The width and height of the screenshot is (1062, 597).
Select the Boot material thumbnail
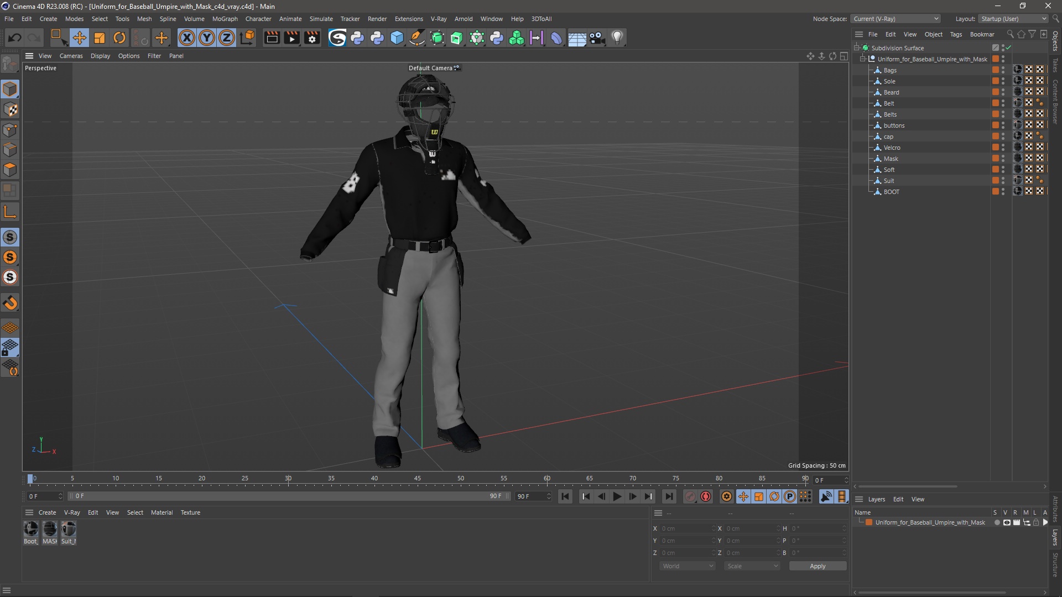31,529
